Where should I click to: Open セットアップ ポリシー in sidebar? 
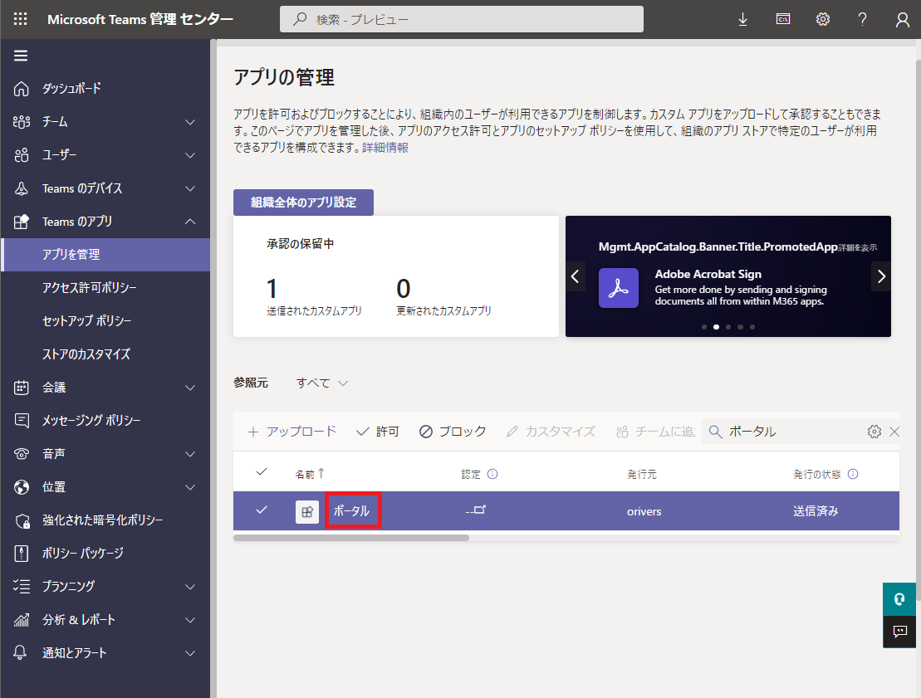87,321
